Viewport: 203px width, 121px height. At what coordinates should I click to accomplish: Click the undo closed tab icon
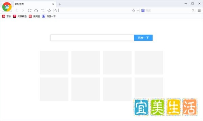tap(43, 10)
